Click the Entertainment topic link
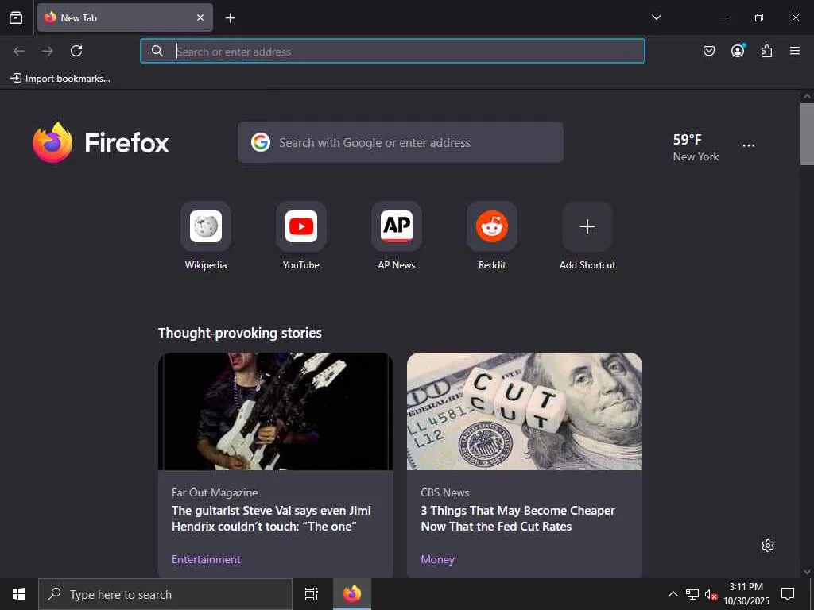Screen dimensions: 814x610 coord(206,559)
